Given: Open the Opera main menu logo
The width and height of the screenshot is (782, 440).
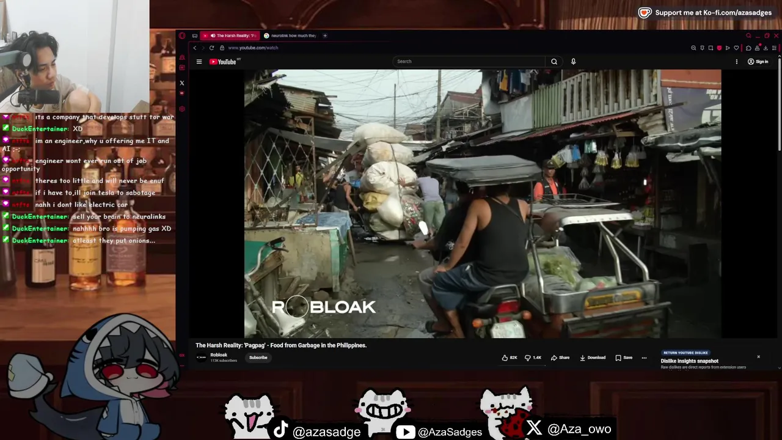Looking at the screenshot, I should point(182,35).
